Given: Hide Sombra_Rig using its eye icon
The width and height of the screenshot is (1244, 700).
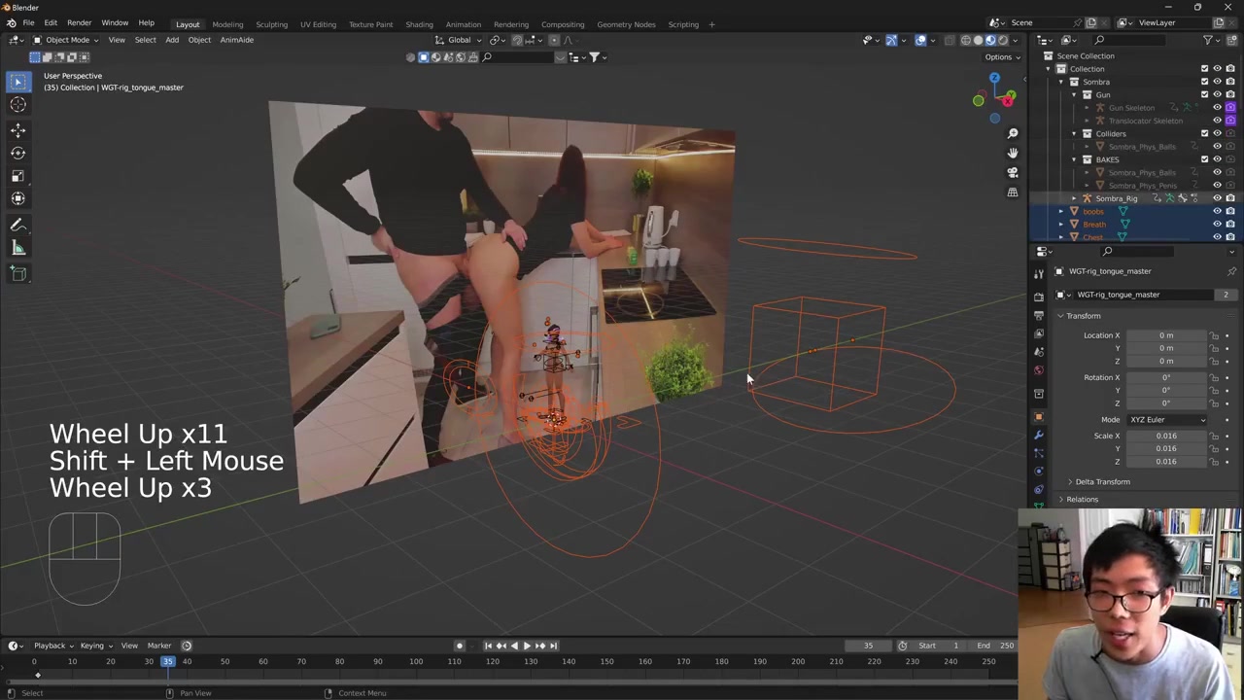Looking at the screenshot, I should [x=1217, y=198].
